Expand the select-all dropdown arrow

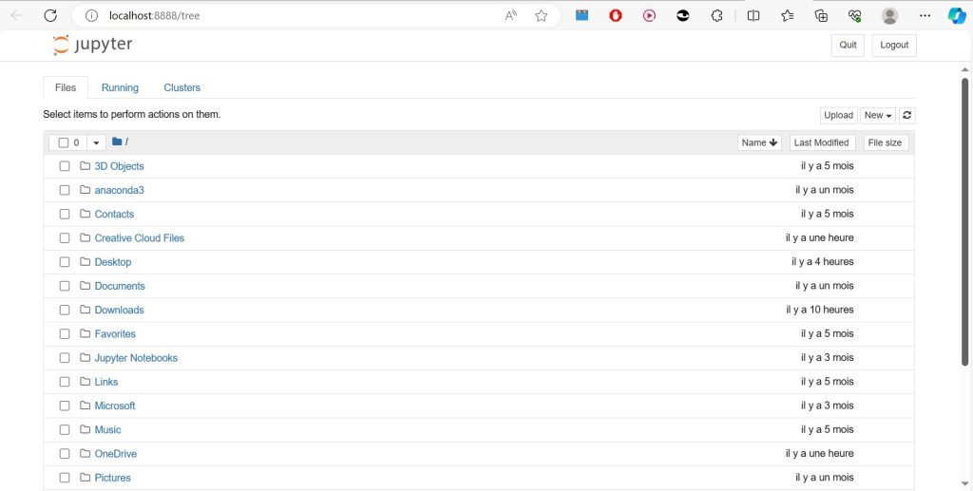(96, 142)
